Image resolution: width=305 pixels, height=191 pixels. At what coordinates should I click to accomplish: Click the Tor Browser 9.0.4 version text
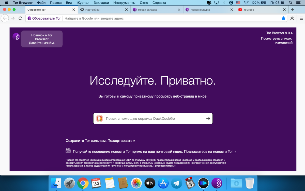tap(279, 33)
